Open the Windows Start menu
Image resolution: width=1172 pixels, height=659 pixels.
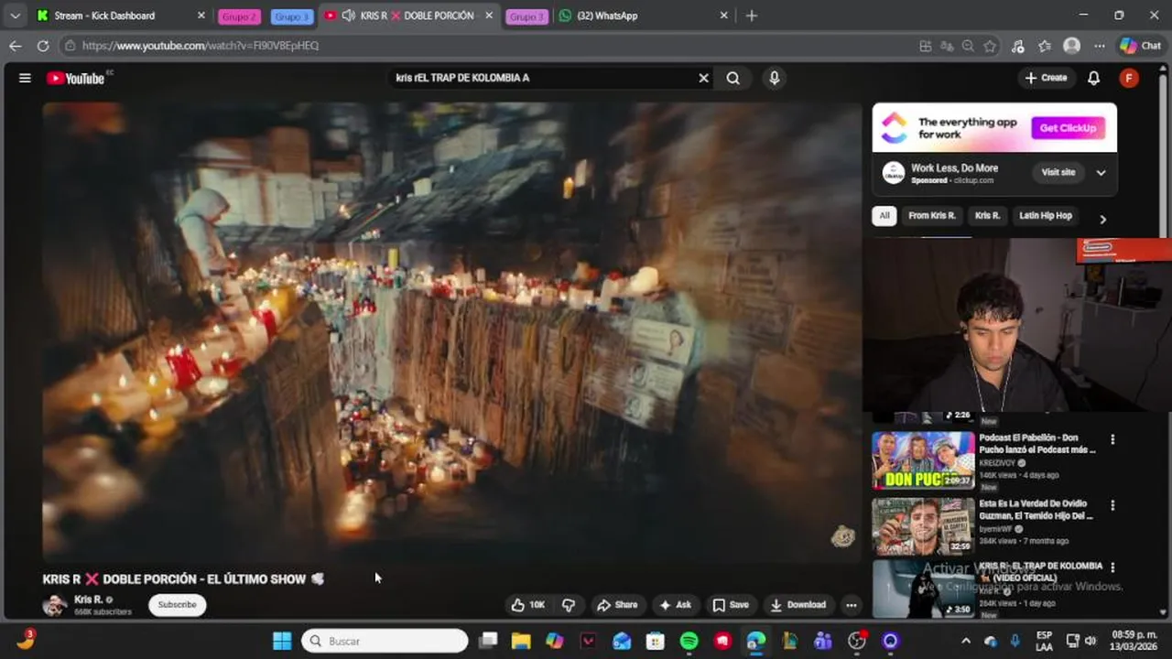282,642
